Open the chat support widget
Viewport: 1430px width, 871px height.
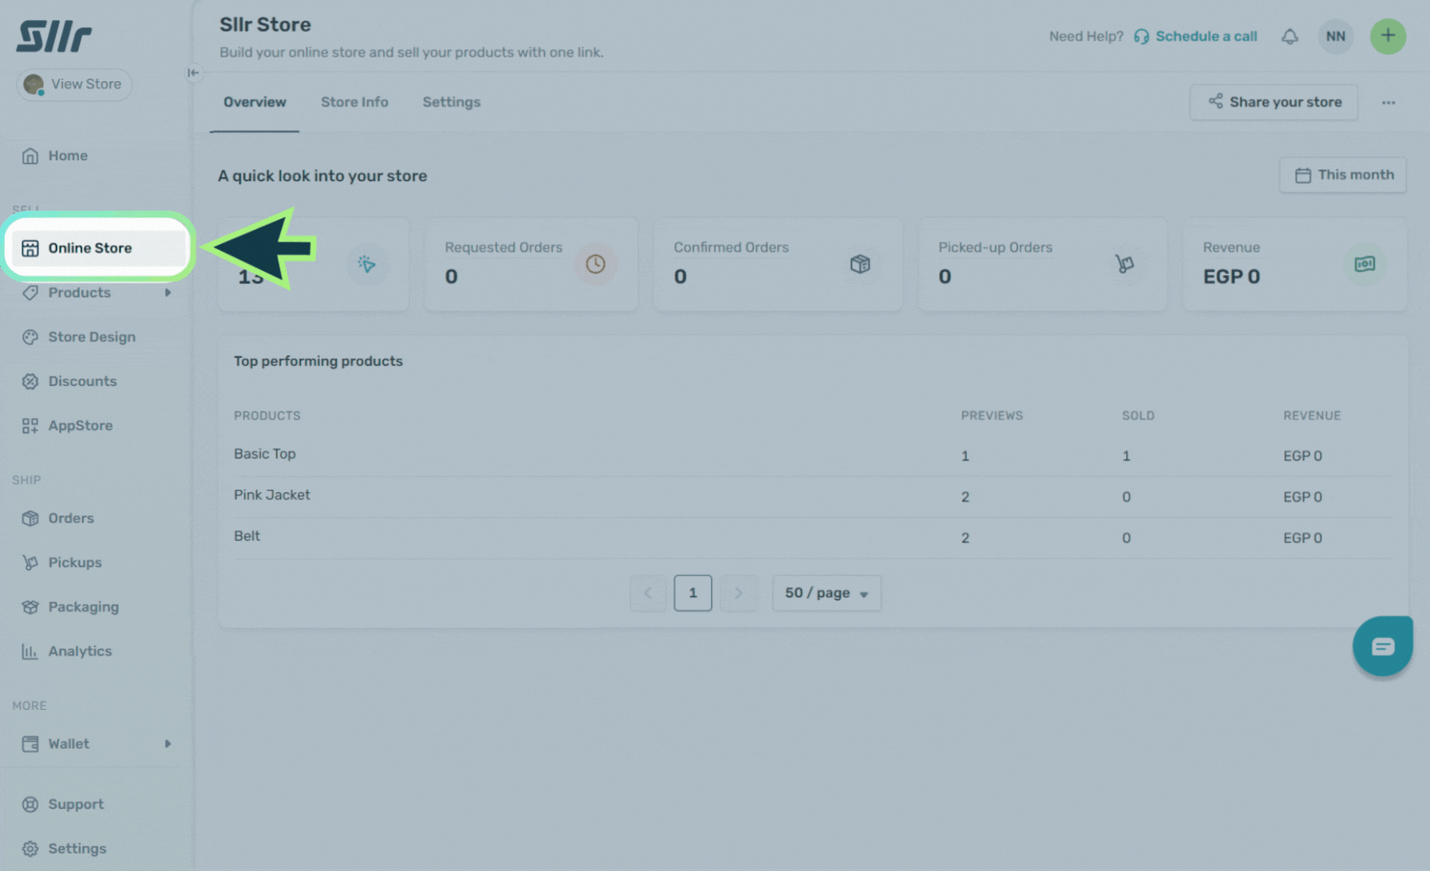coord(1382,646)
